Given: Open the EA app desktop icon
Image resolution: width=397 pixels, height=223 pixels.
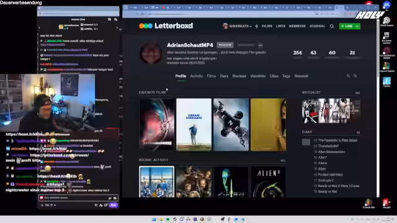Looking at the screenshot, I should 386,6.
